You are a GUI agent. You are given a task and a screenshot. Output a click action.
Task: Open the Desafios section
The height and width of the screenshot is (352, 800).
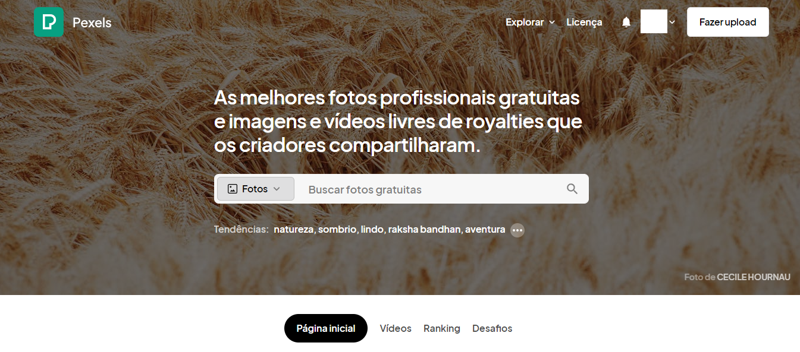click(x=492, y=328)
